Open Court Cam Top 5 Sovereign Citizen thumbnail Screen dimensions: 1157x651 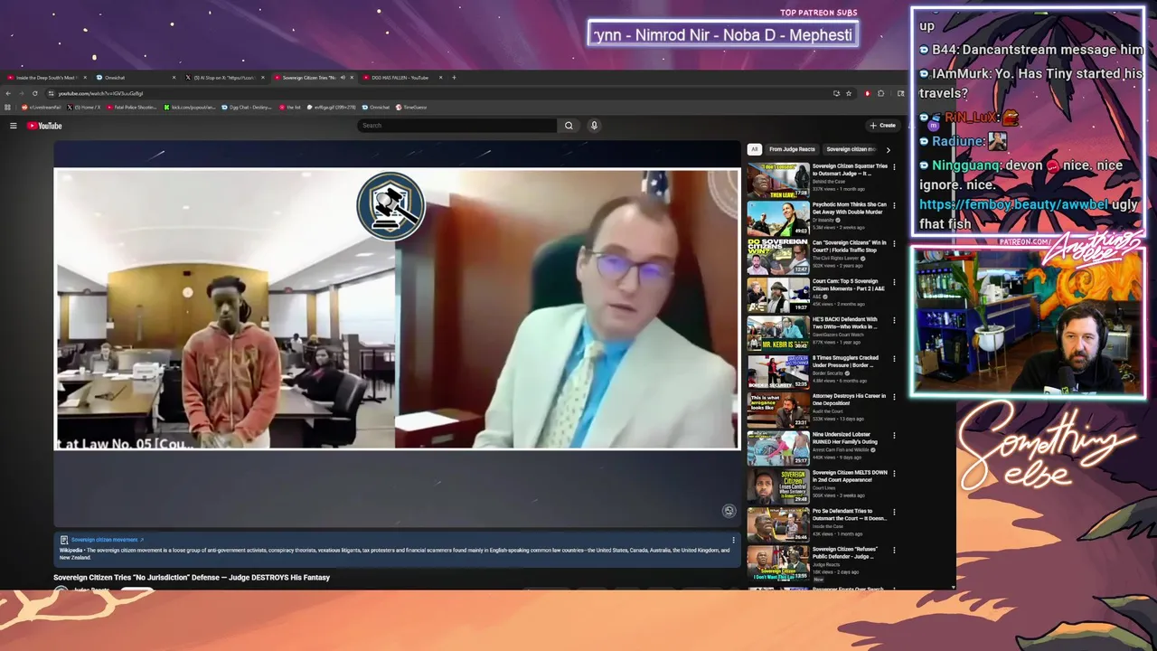click(777, 296)
